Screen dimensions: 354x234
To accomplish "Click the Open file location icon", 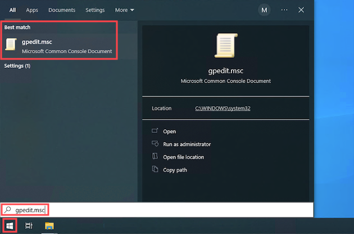I will pos(155,157).
